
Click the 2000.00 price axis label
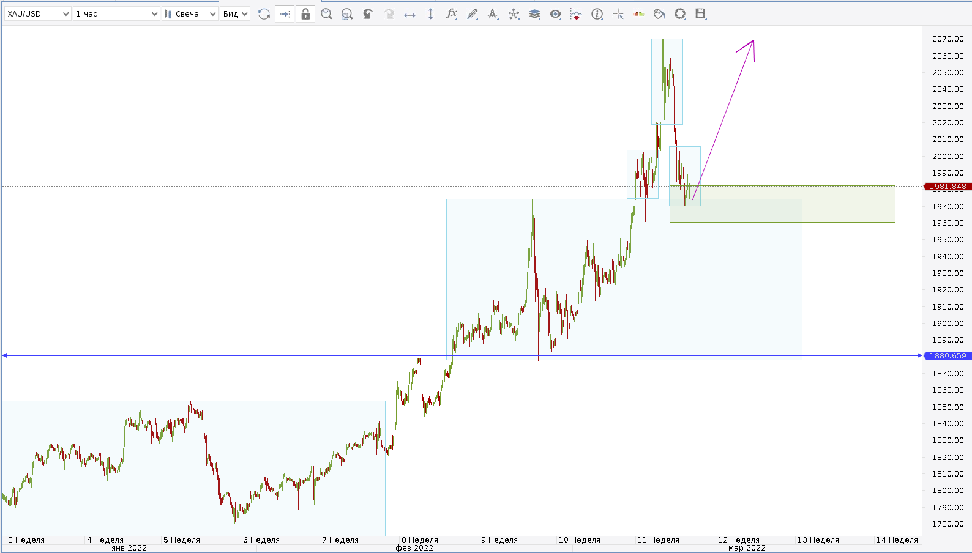(948, 157)
